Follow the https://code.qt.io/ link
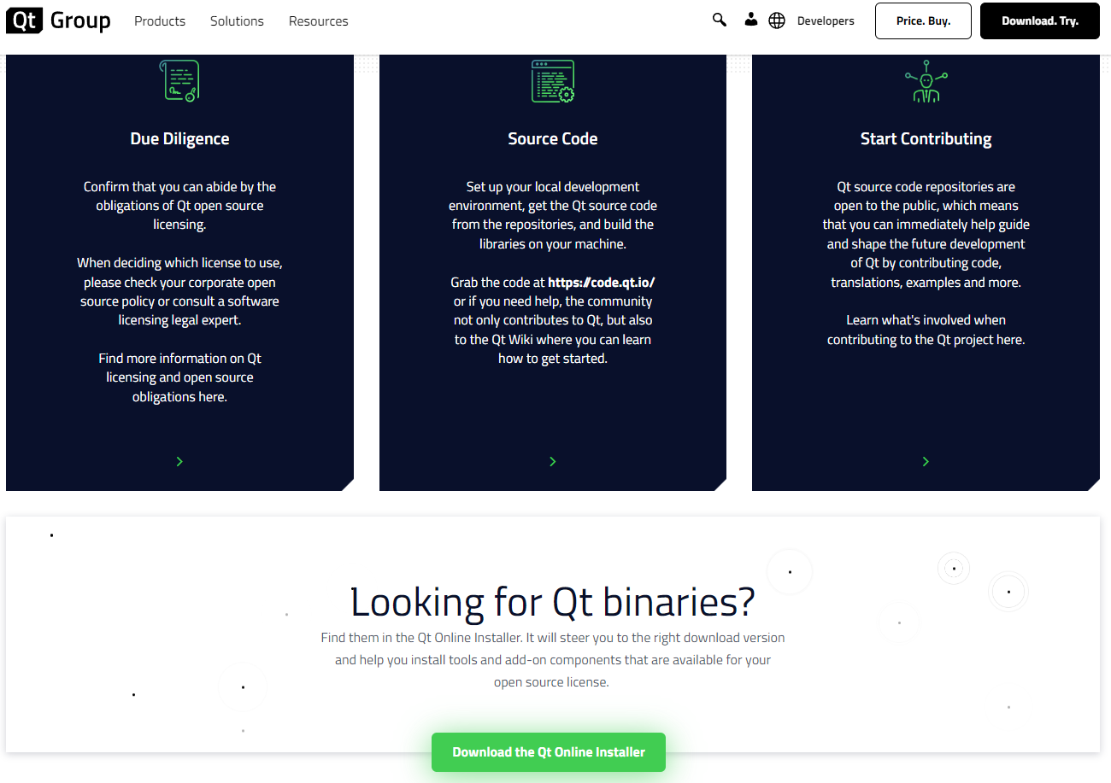 602,282
